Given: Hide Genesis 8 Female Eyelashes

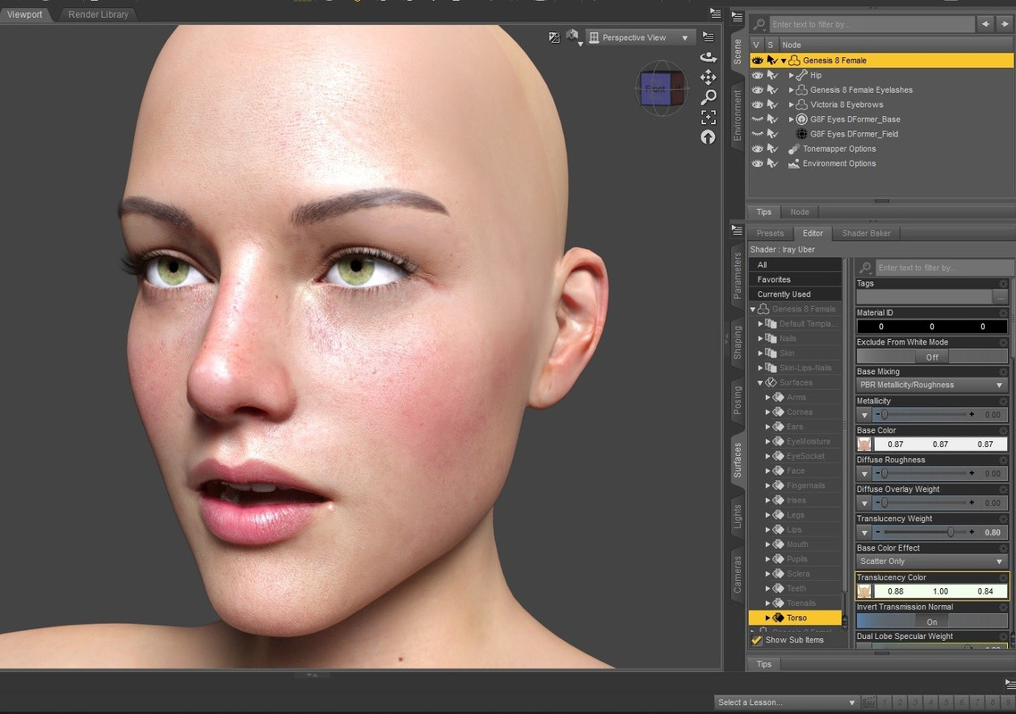Looking at the screenshot, I should (x=757, y=90).
